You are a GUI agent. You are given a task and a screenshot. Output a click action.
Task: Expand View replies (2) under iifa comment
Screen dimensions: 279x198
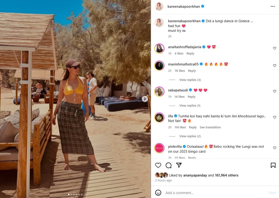click(190, 136)
